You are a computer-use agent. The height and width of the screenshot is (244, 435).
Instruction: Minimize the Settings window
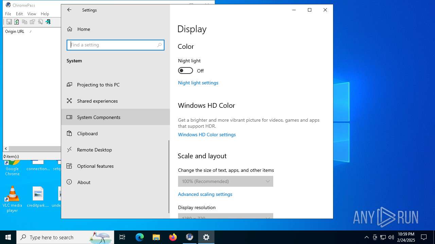(x=294, y=10)
